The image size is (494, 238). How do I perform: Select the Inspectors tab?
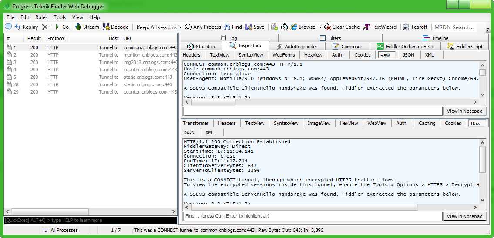click(x=245, y=46)
